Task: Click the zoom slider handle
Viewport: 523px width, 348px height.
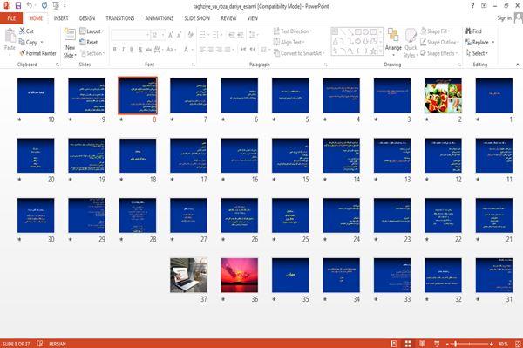Action: 456,344
